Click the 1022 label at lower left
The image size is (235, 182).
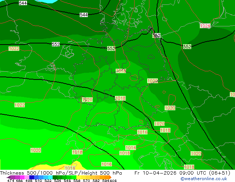tap(20, 105)
